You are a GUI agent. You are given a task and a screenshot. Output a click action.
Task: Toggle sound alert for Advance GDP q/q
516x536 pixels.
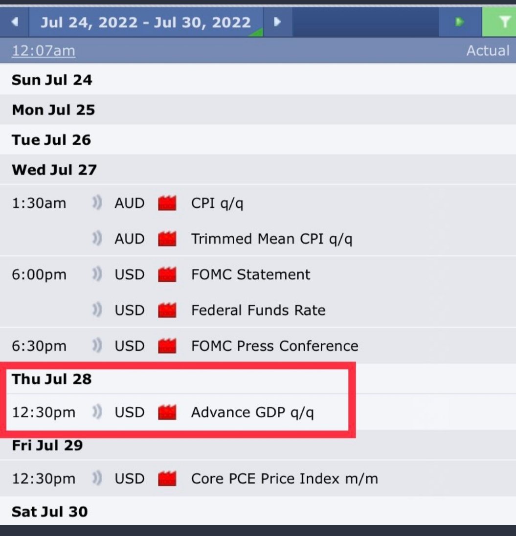coord(97,412)
